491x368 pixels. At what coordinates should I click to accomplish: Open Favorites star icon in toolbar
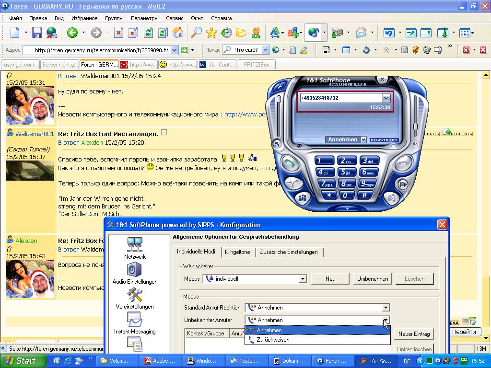tap(211, 32)
